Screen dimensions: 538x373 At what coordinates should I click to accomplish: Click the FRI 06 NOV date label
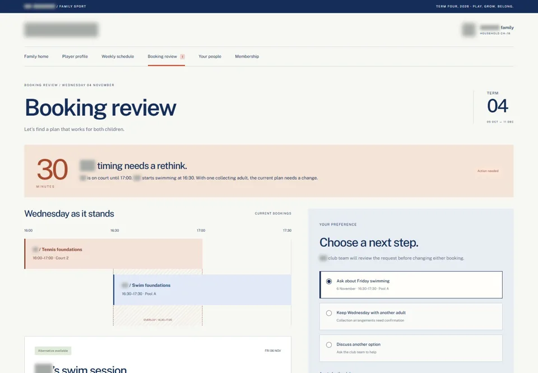(273, 351)
